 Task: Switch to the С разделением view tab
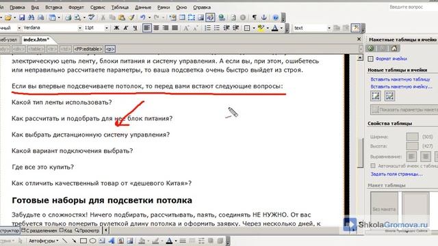(40, 231)
